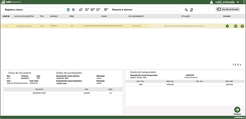Go to page 2 of results
The width and height of the screenshot is (246, 119).
point(235,64)
